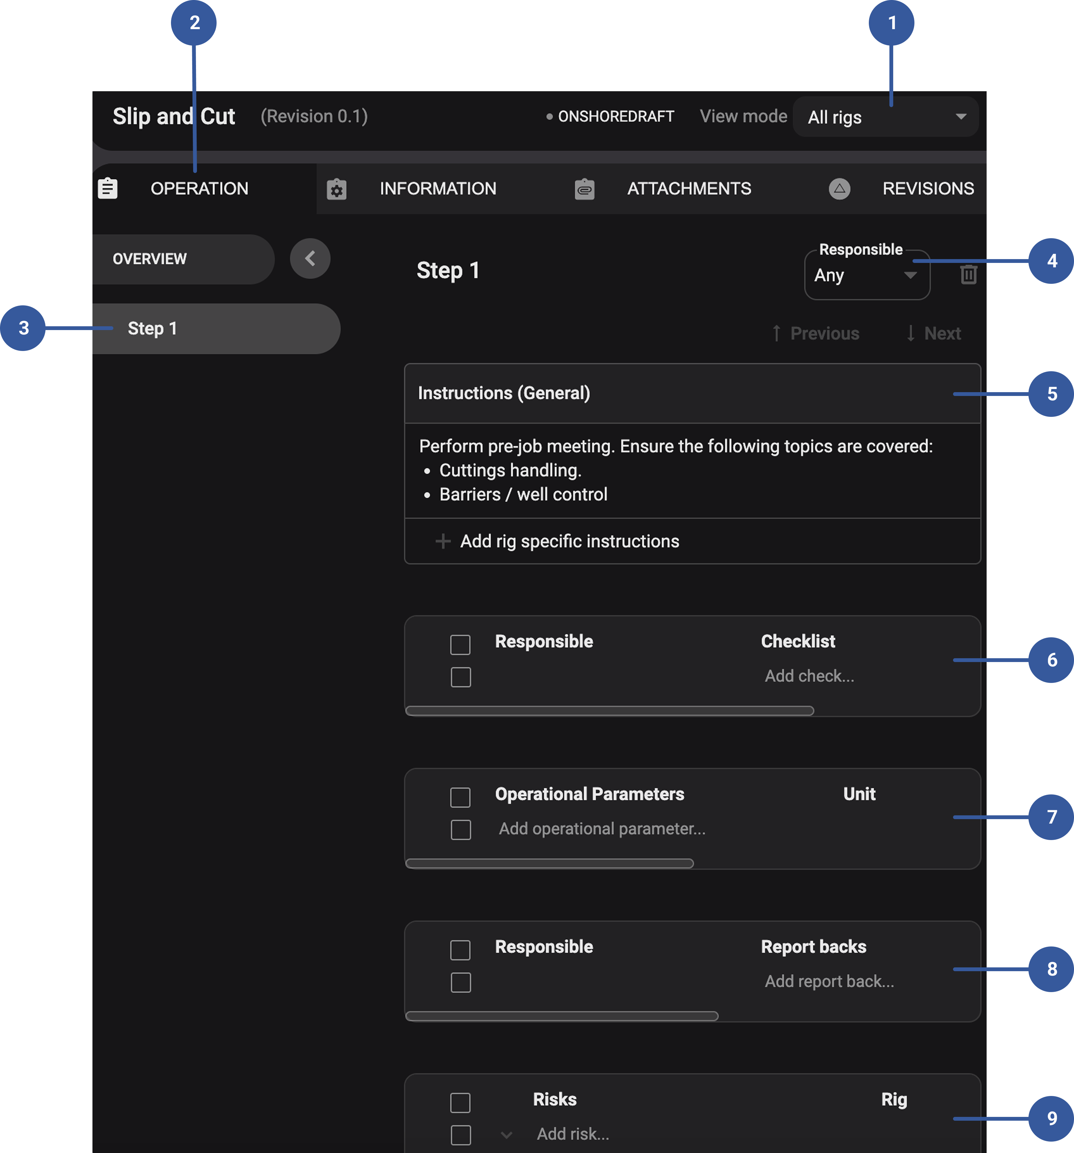Toggle the Responsible checkbox in the Checklist section
1074x1153 pixels.
tap(460, 644)
